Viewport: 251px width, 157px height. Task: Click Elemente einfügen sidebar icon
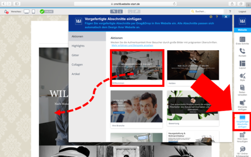(x=242, y=105)
